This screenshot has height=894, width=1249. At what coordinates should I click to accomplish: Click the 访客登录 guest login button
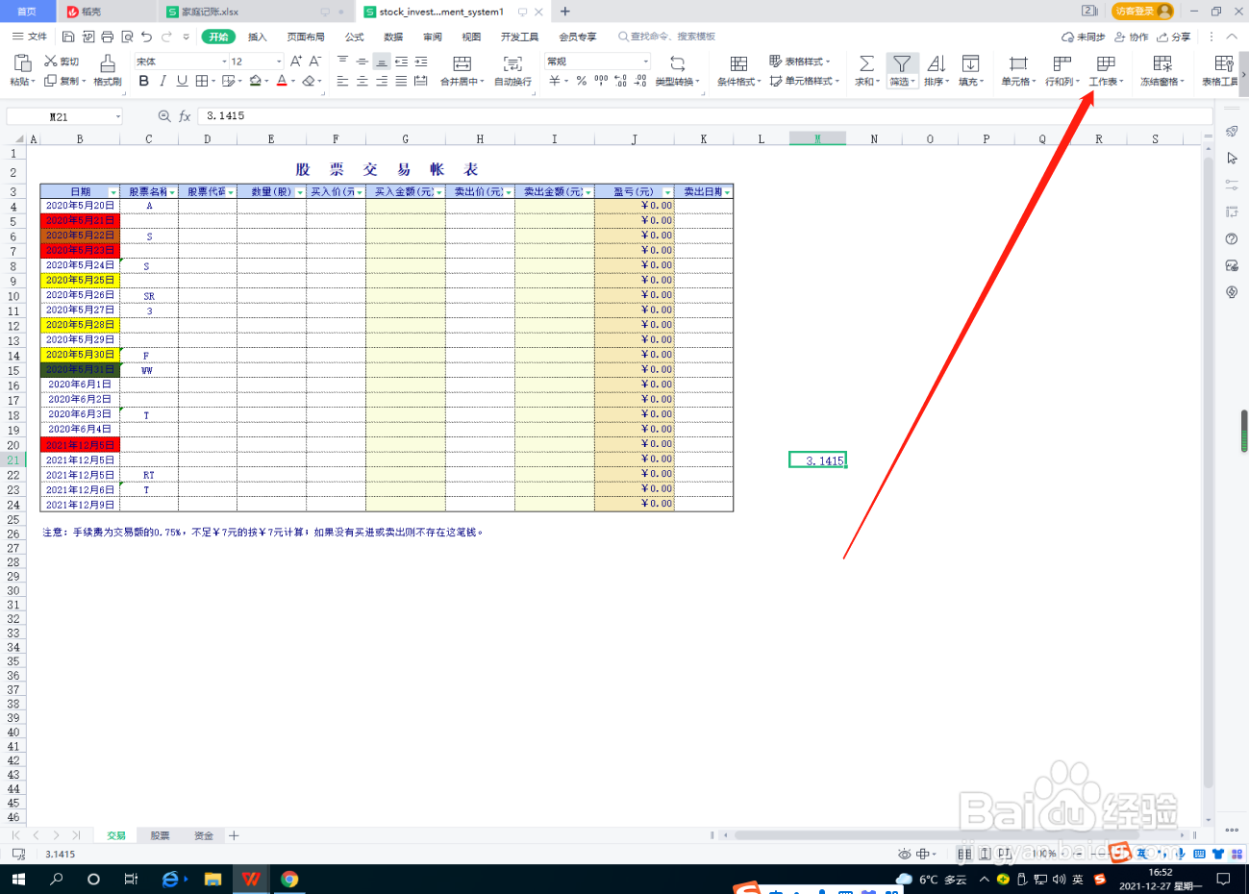1142,11
